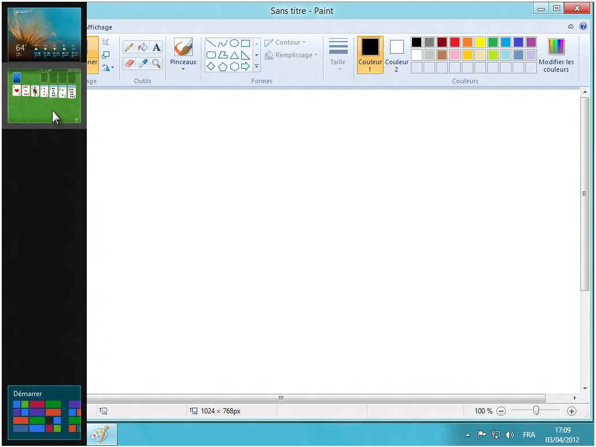Screen dimensions: 596x447
Task: Select Couleur 2 as active color
Action: coord(396,55)
